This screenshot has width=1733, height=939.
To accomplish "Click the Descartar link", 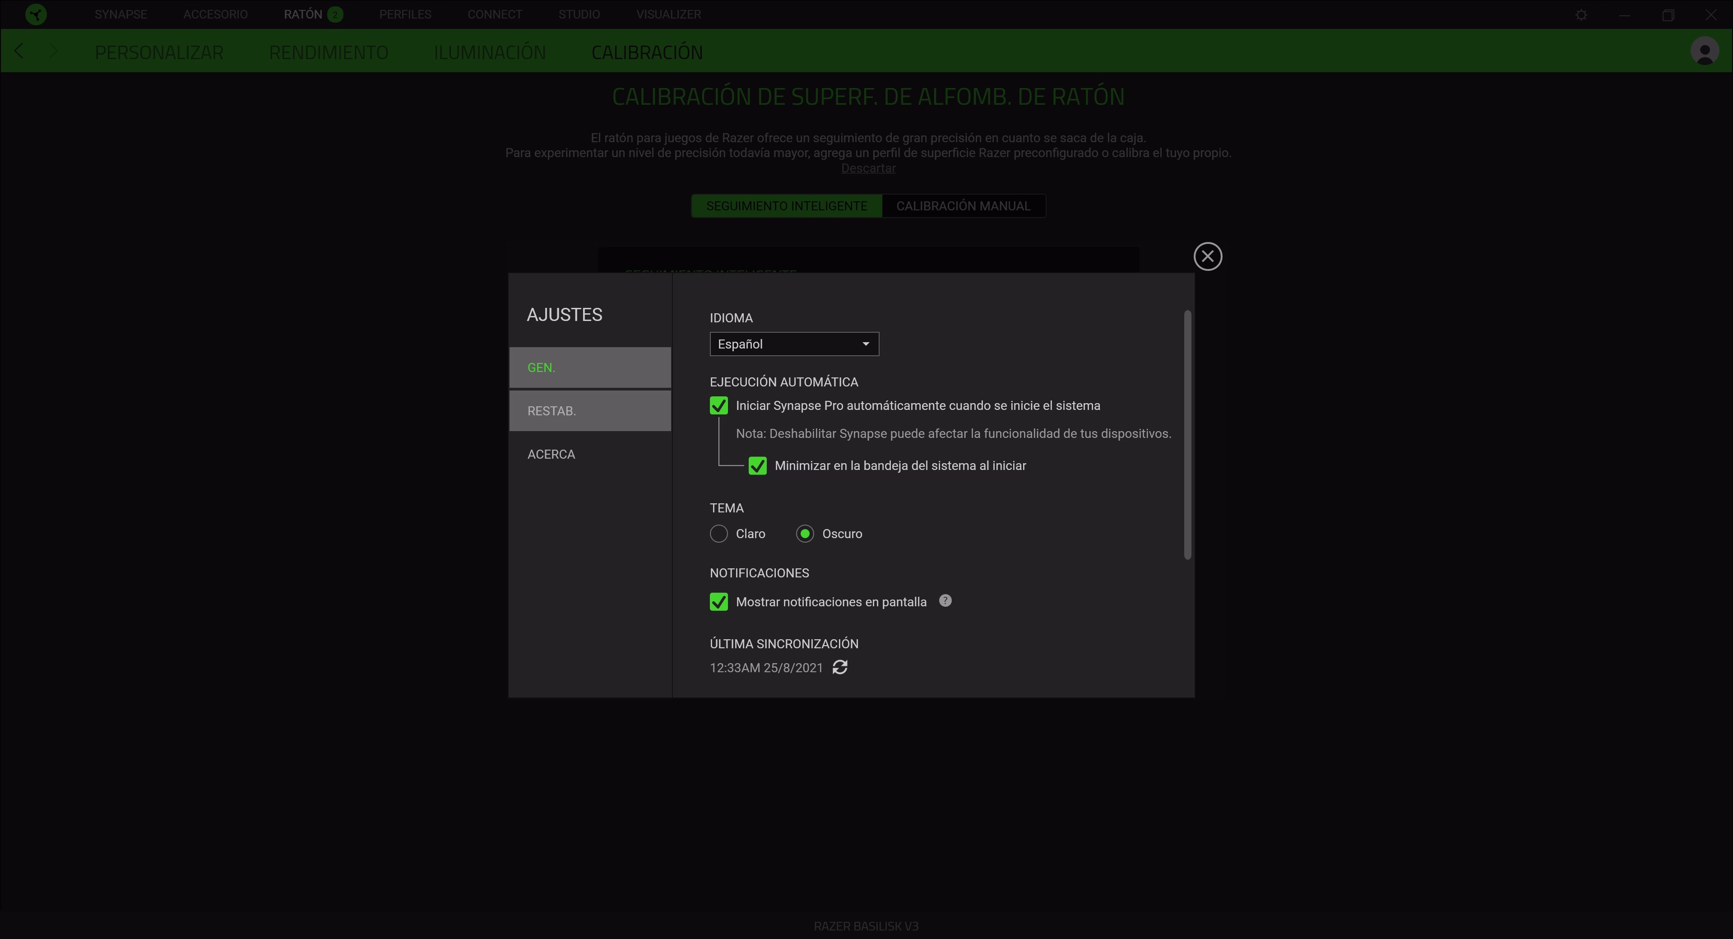I will tap(868, 168).
